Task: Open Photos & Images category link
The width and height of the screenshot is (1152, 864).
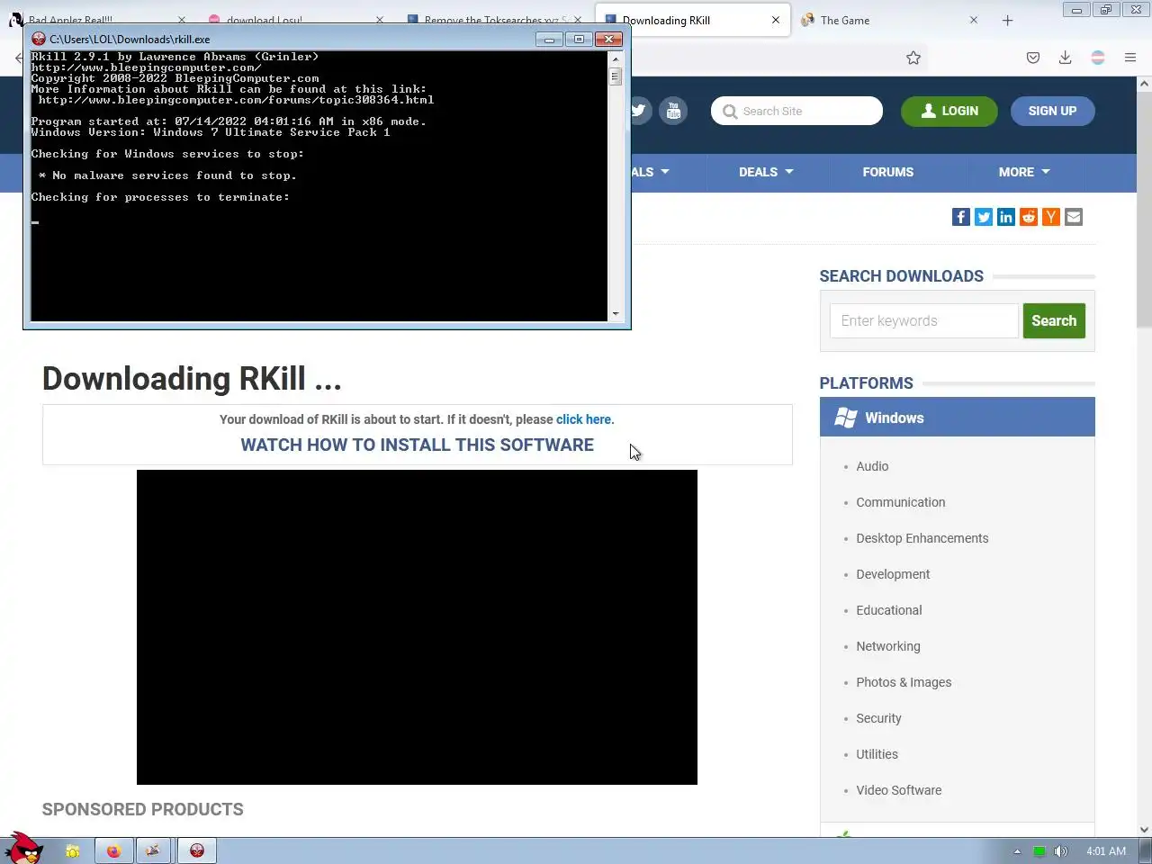Action: pyautogui.click(x=904, y=682)
